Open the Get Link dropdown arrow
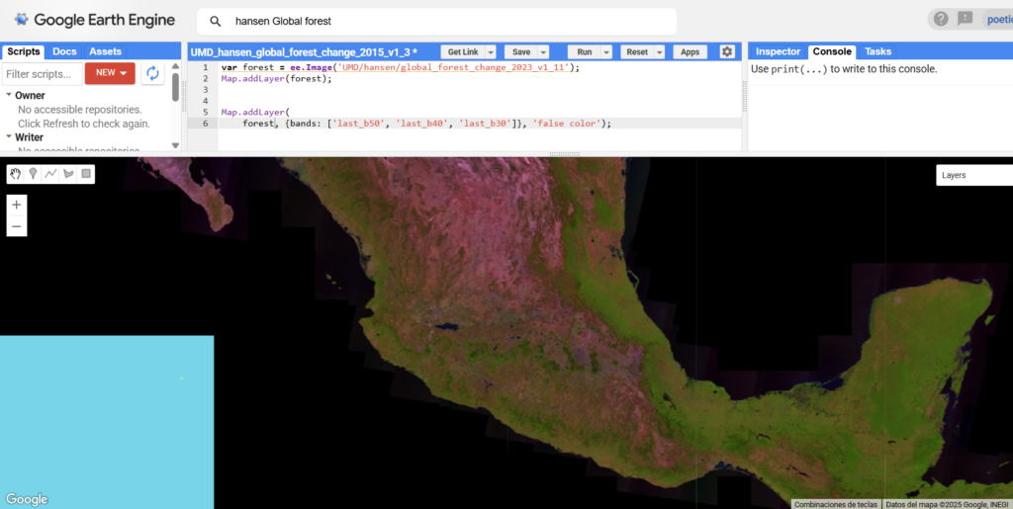 tap(491, 52)
